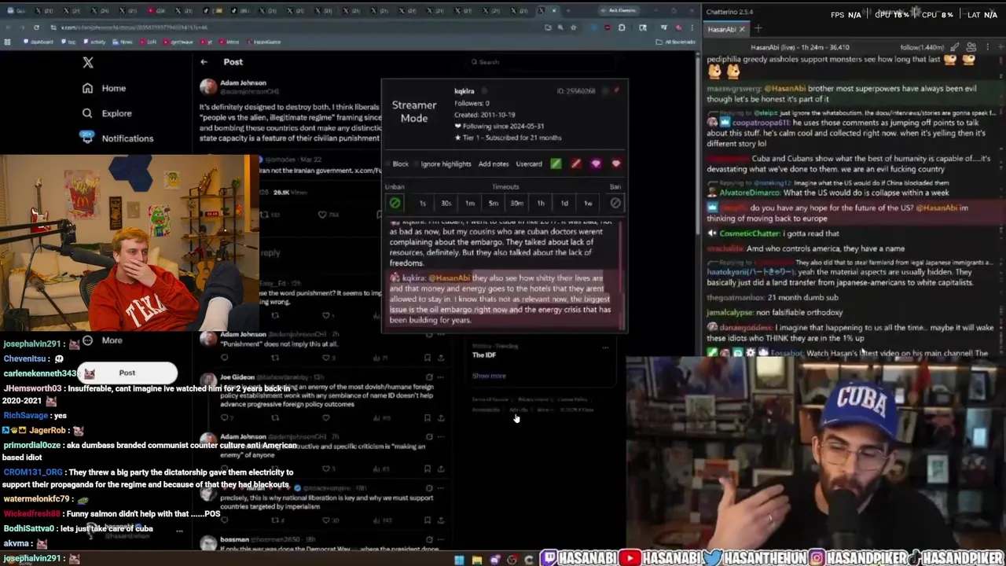Open the activity bookmark
The width and height of the screenshot is (1006, 566).
tap(94, 42)
